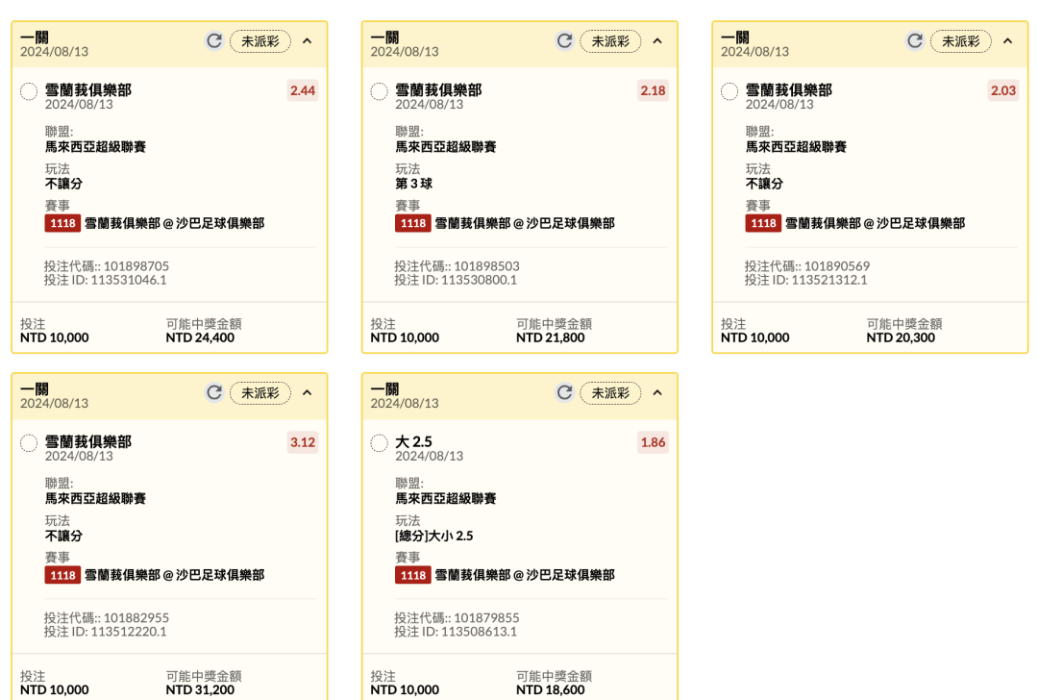Viewport: 1038px width, 700px height.
Task: Select the radio circle in the 2.03 odds card
Action: 729,91
